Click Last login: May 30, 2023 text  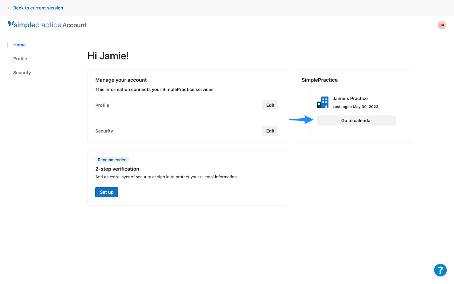[355, 107]
